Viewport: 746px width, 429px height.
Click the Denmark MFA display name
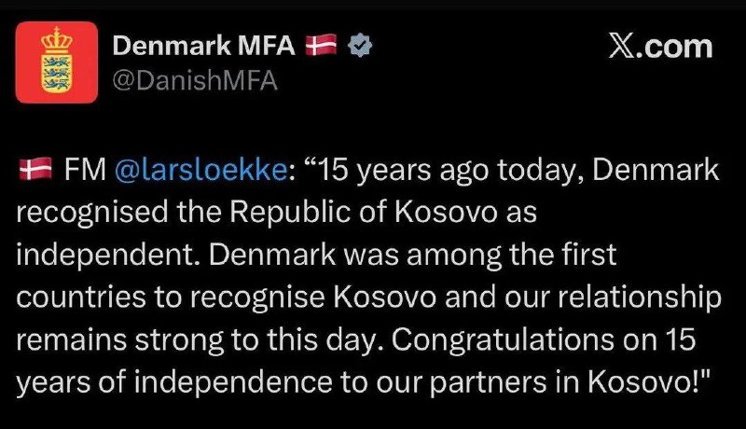(x=205, y=44)
